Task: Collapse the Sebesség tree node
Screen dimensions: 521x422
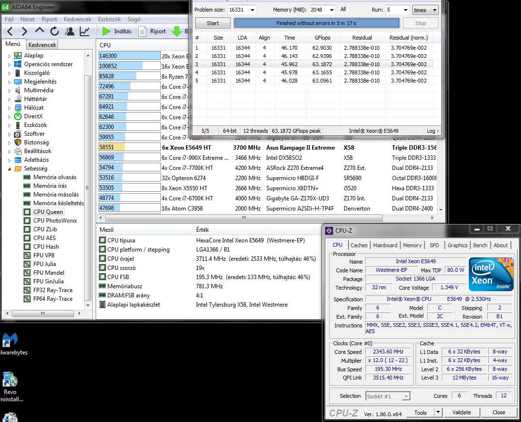Action: tap(9, 169)
